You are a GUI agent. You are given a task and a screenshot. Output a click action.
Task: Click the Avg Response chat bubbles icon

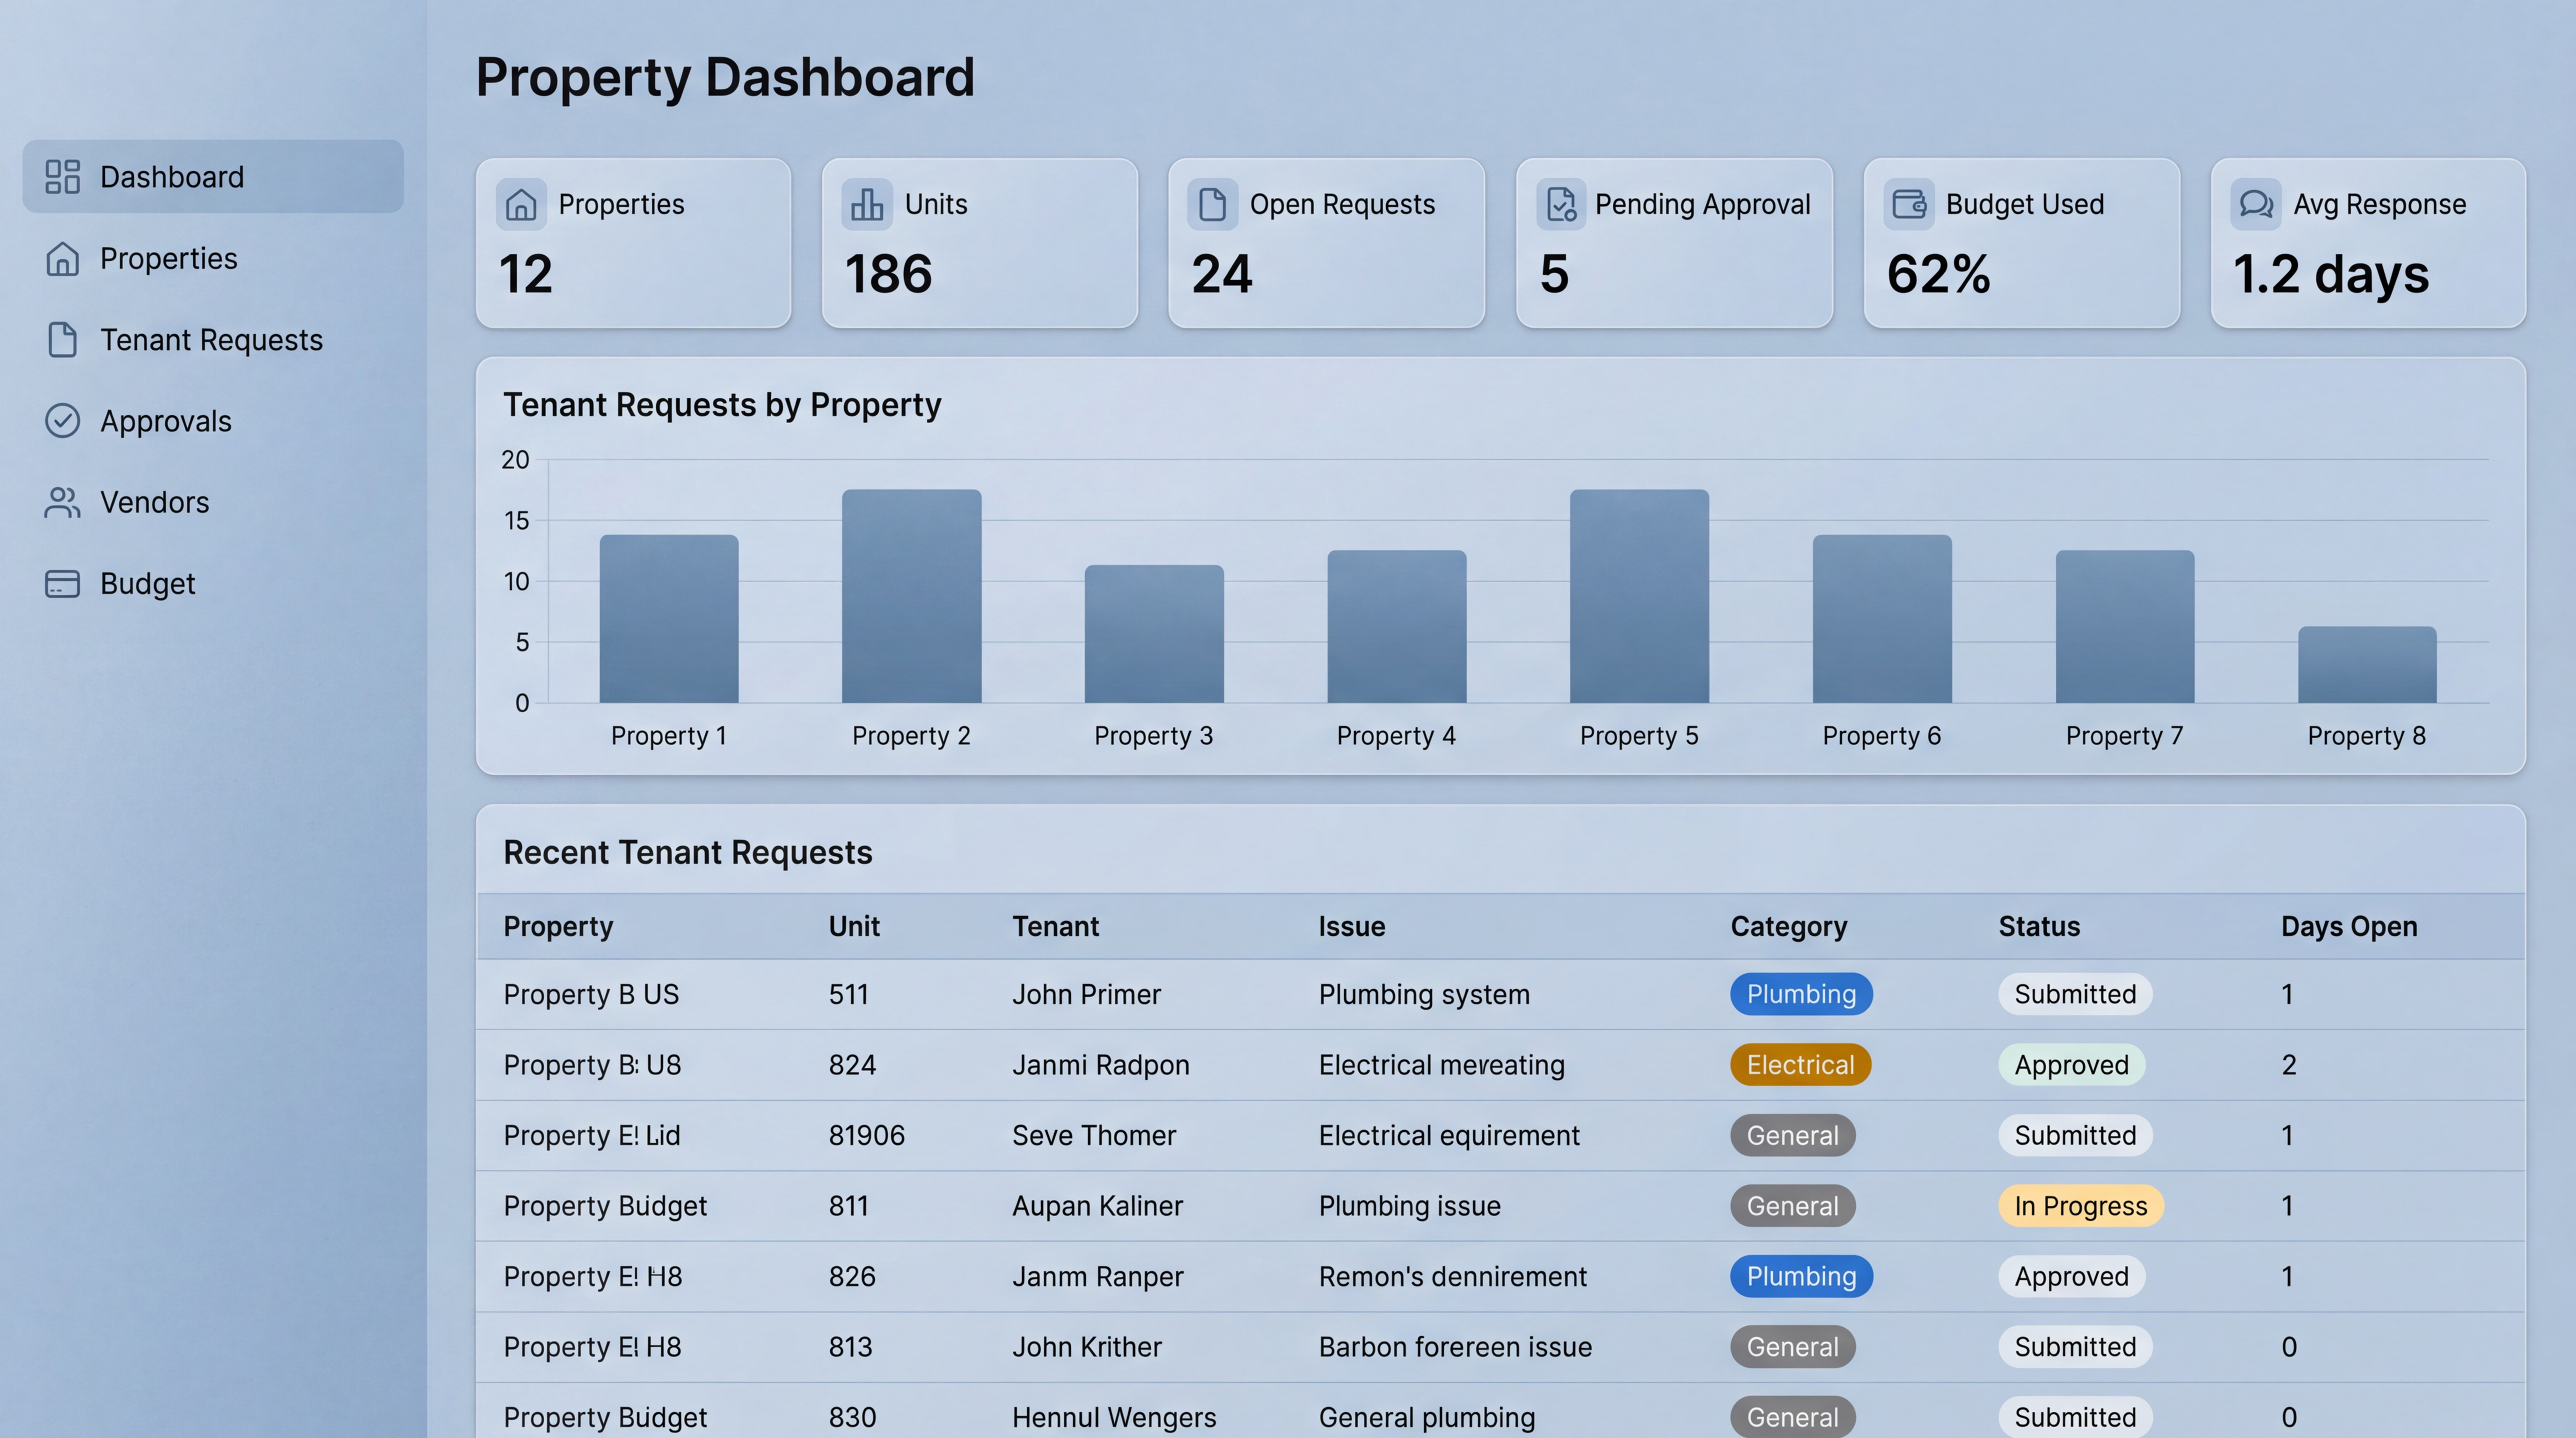click(2255, 204)
